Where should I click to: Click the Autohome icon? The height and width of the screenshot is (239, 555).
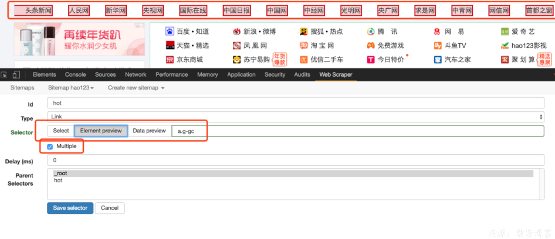[438, 59]
